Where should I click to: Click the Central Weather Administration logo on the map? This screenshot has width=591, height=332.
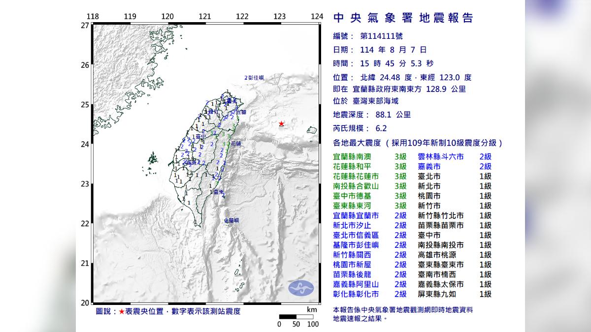[x=300, y=288]
